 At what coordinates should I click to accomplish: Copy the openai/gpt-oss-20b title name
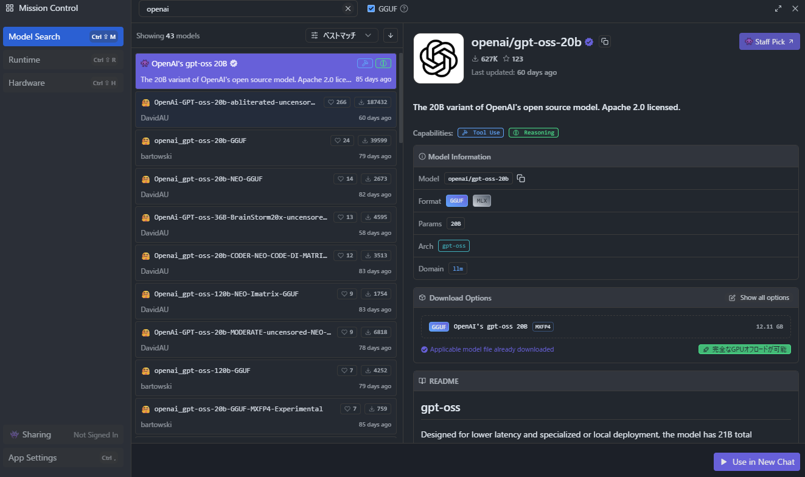604,42
